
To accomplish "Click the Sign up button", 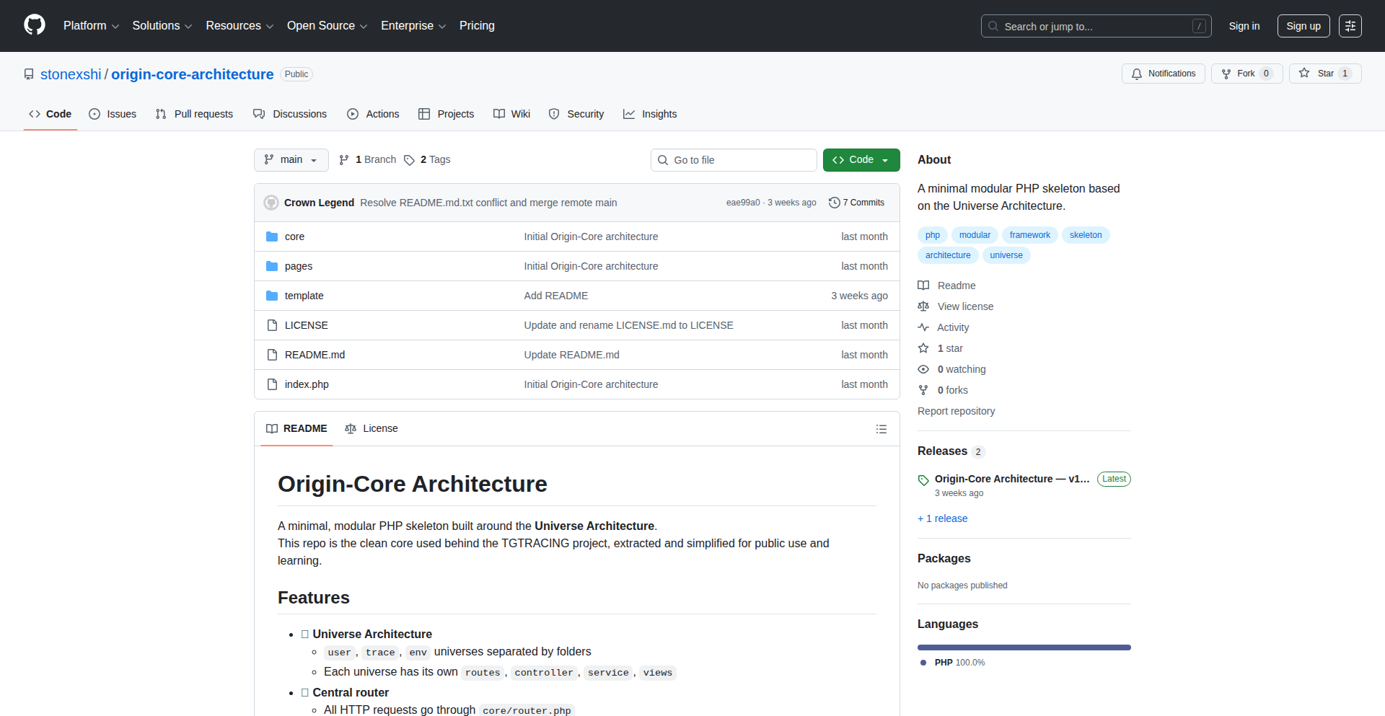I will pyautogui.click(x=1303, y=26).
